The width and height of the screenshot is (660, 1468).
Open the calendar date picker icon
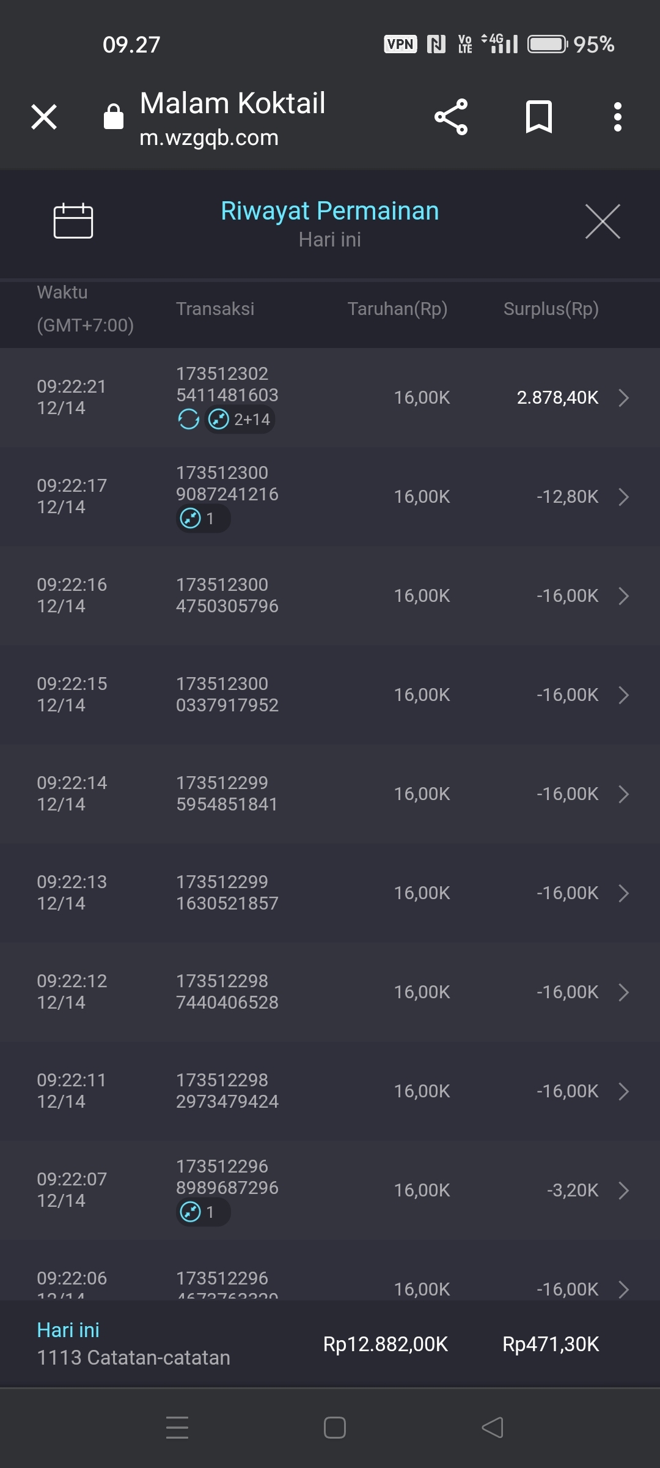click(73, 220)
